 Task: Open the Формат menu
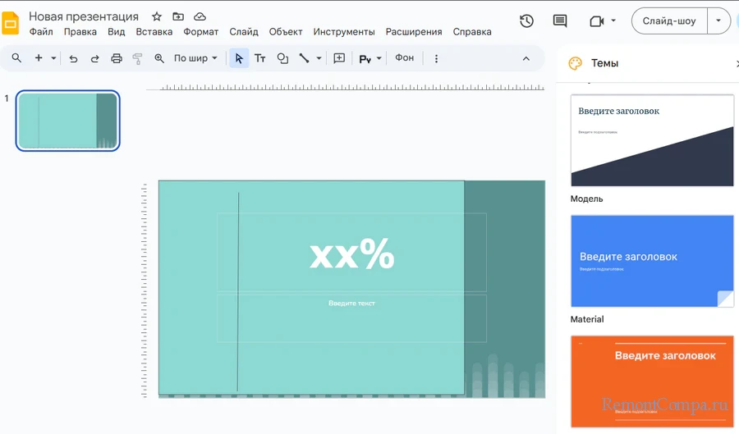[200, 32]
